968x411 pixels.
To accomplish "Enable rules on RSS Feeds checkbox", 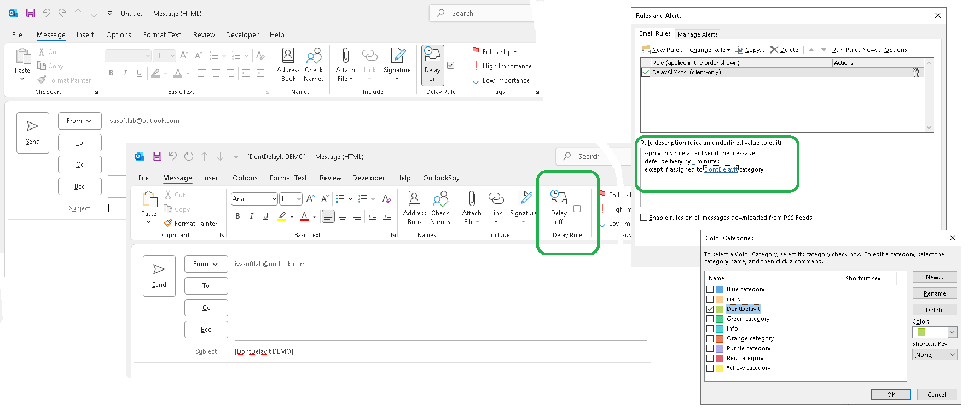I will click(x=644, y=218).
